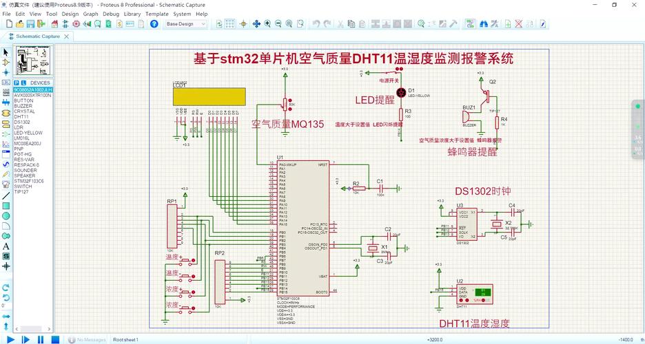Start the simulation with Play button
This screenshot has height=344, width=645.
pyautogui.click(x=10, y=339)
